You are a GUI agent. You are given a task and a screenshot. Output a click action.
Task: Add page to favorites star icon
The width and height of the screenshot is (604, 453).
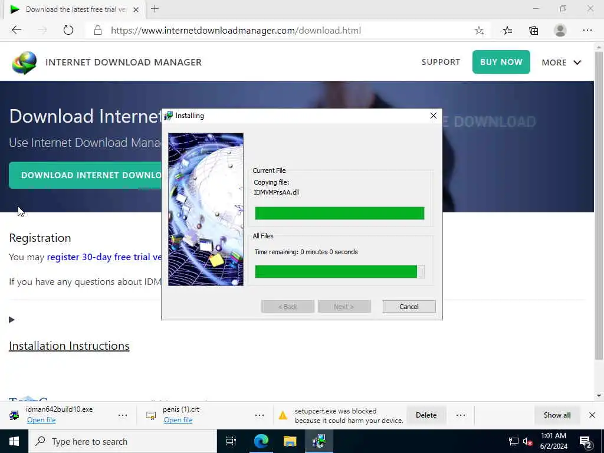[479, 31]
